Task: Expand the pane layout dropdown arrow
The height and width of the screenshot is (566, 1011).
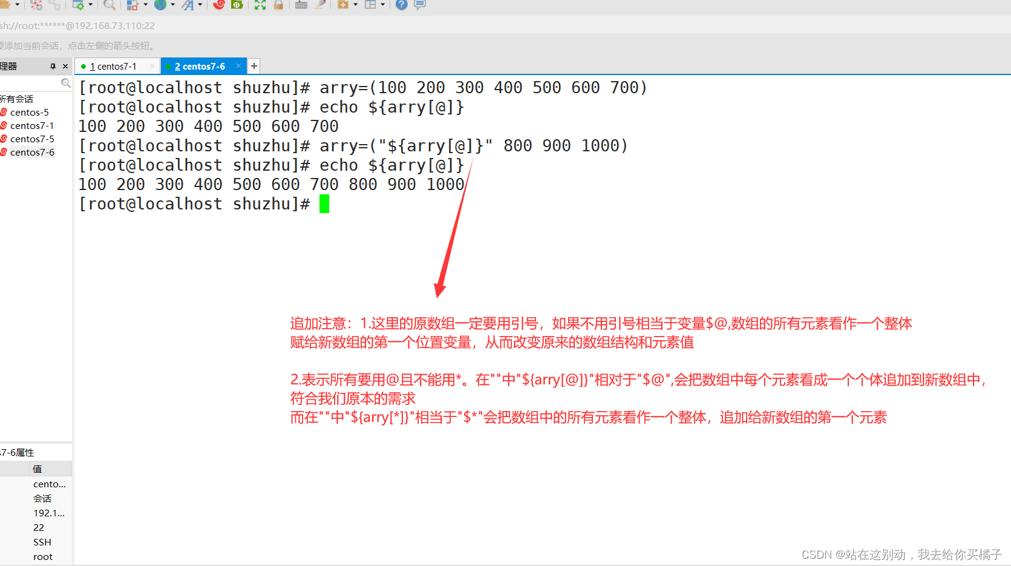Action: pyautogui.click(x=382, y=5)
